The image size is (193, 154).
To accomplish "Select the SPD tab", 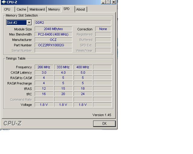I will pyautogui.click(x=68, y=9).
